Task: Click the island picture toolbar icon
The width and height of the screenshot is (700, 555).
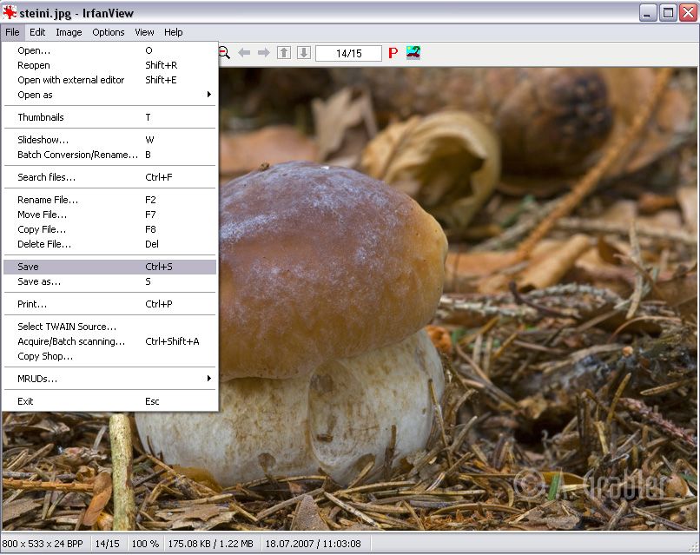Action: click(413, 53)
